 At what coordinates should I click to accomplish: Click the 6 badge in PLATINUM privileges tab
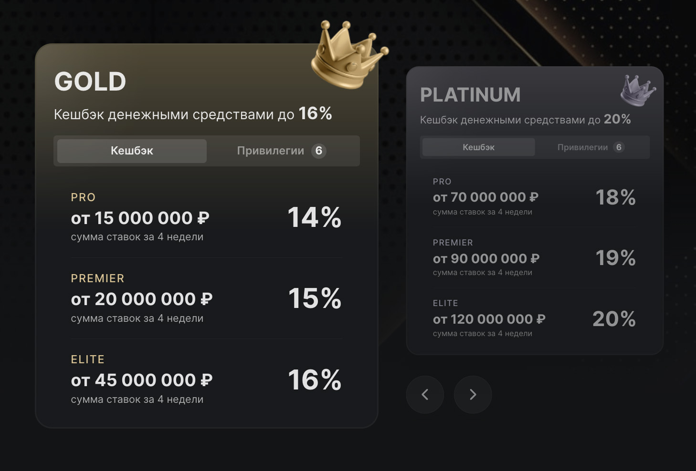click(x=619, y=147)
